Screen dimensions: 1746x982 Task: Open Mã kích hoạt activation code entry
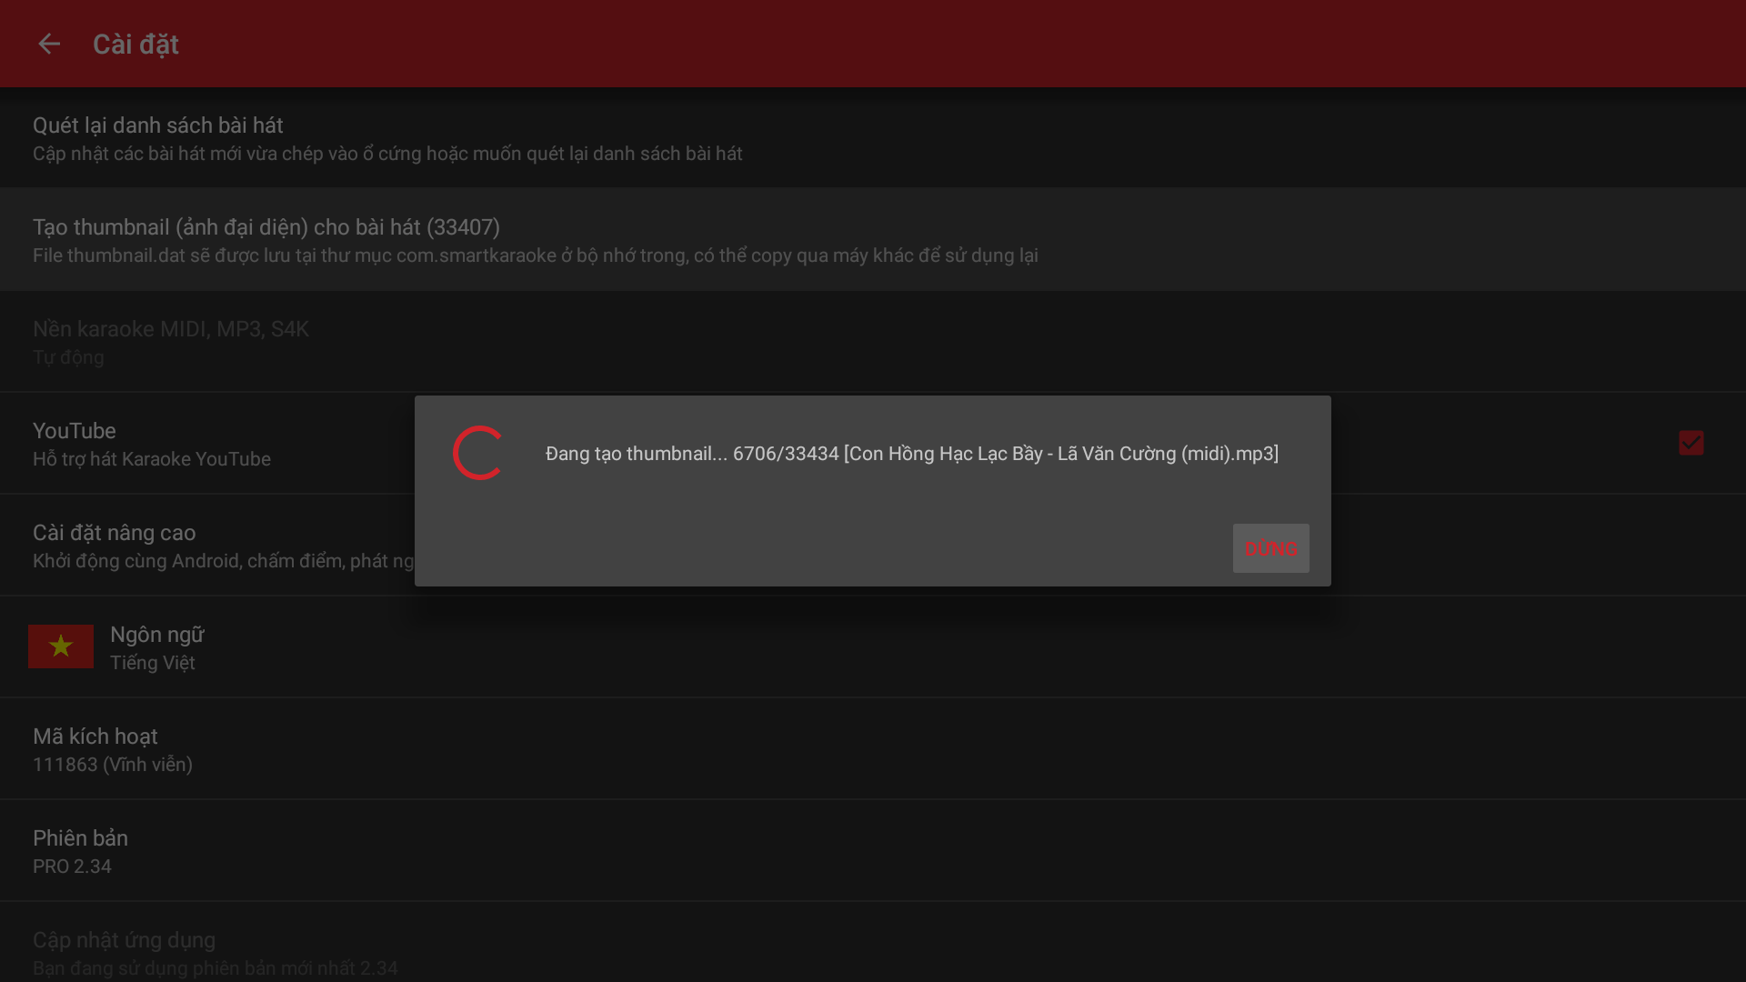point(873,749)
